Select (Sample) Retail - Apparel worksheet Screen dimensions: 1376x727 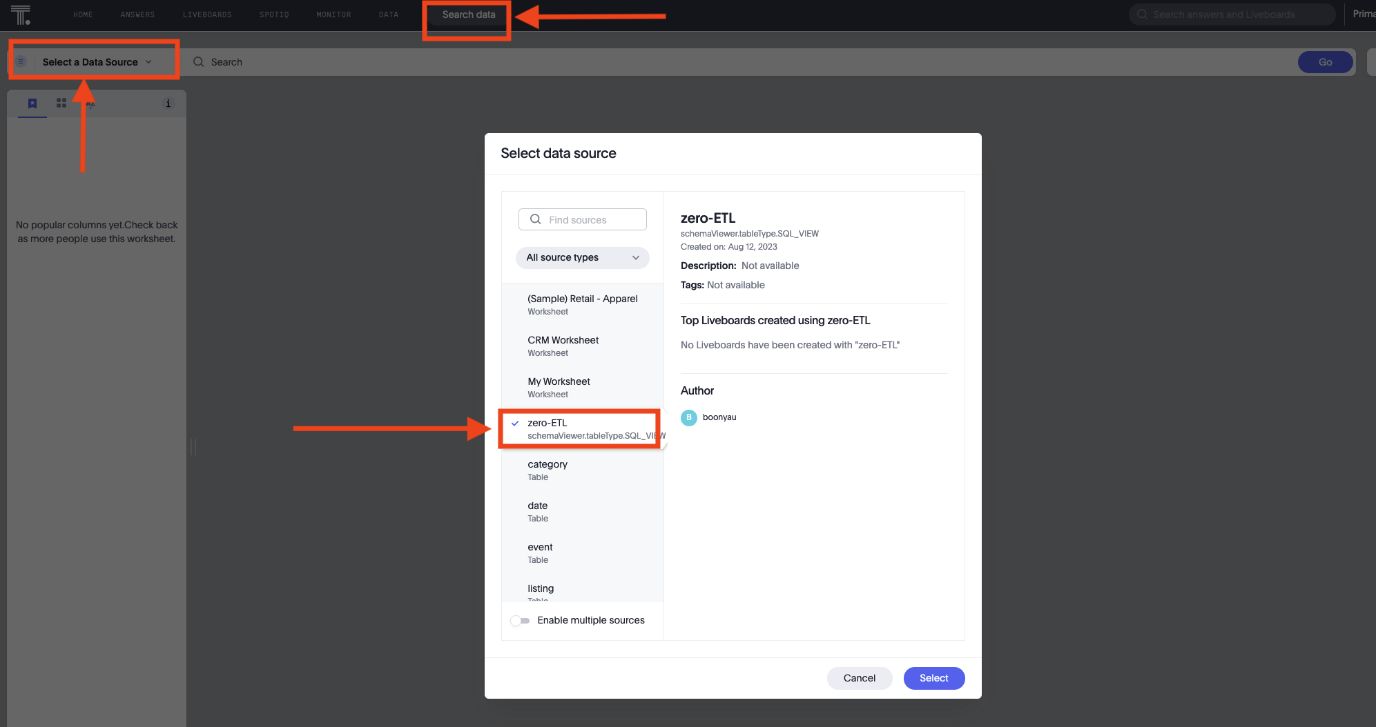point(583,304)
